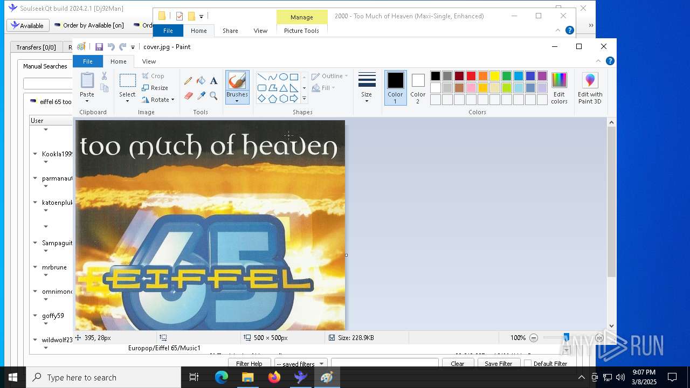
Task: Open Customize Quick Access Toolbar dropdown
Action: pos(133,47)
